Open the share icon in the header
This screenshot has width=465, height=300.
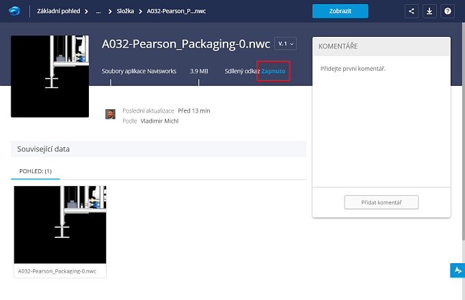coord(412,11)
